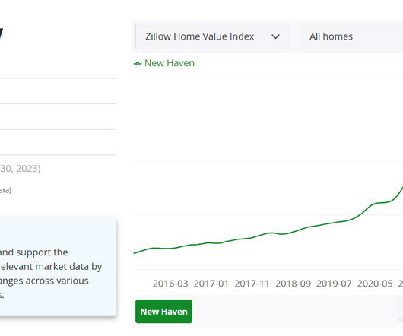403x336 pixels.
Task: Open the All homes dropdown
Action: 351,36
